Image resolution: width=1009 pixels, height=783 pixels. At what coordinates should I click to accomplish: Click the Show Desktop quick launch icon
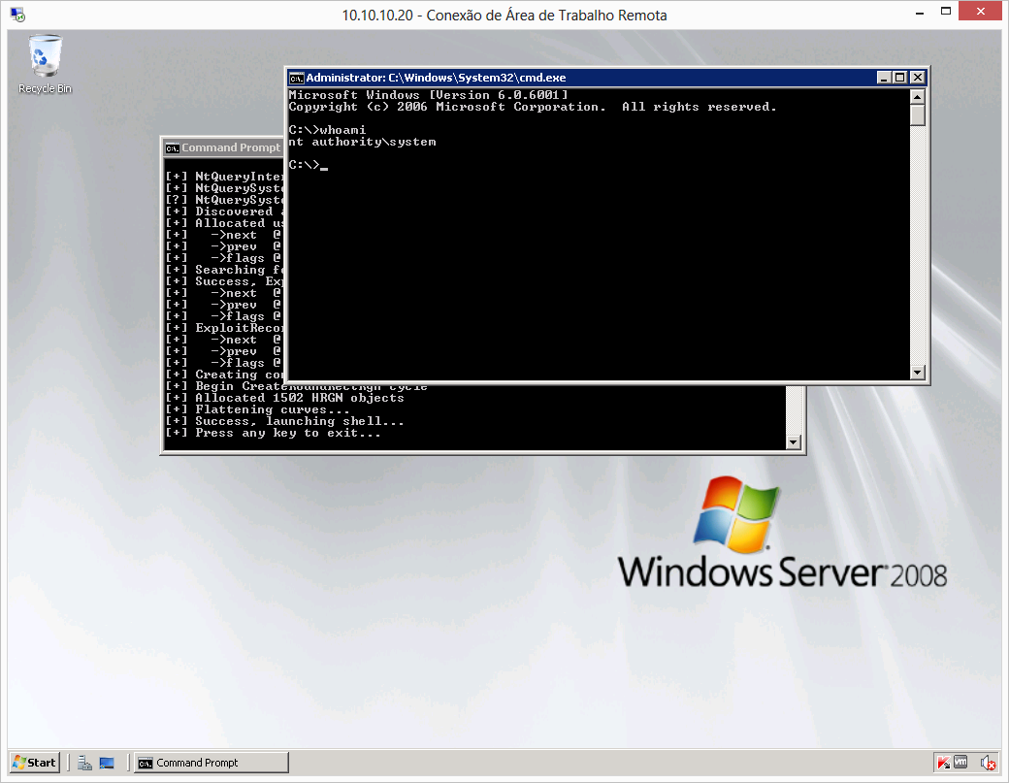tap(107, 763)
